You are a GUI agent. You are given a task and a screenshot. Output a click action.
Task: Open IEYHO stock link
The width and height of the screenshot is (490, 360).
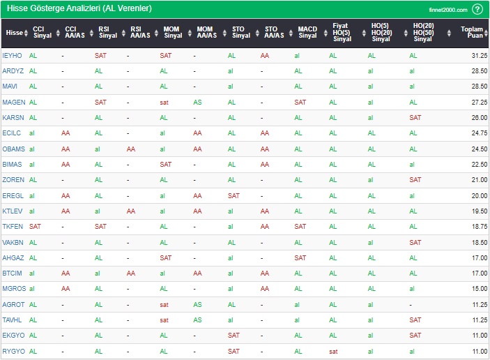point(12,56)
